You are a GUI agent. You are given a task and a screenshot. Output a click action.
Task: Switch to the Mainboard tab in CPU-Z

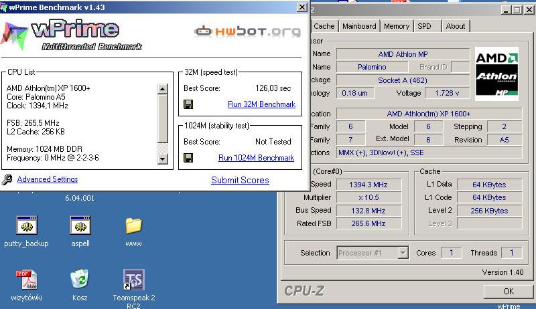coord(359,26)
